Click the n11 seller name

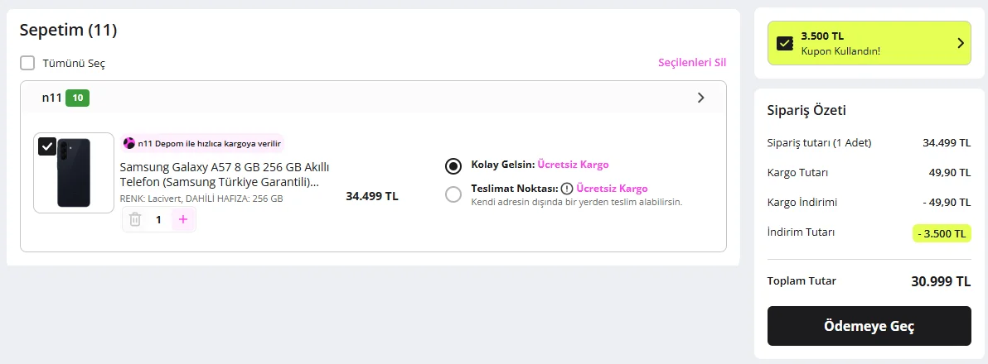pyautogui.click(x=51, y=98)
